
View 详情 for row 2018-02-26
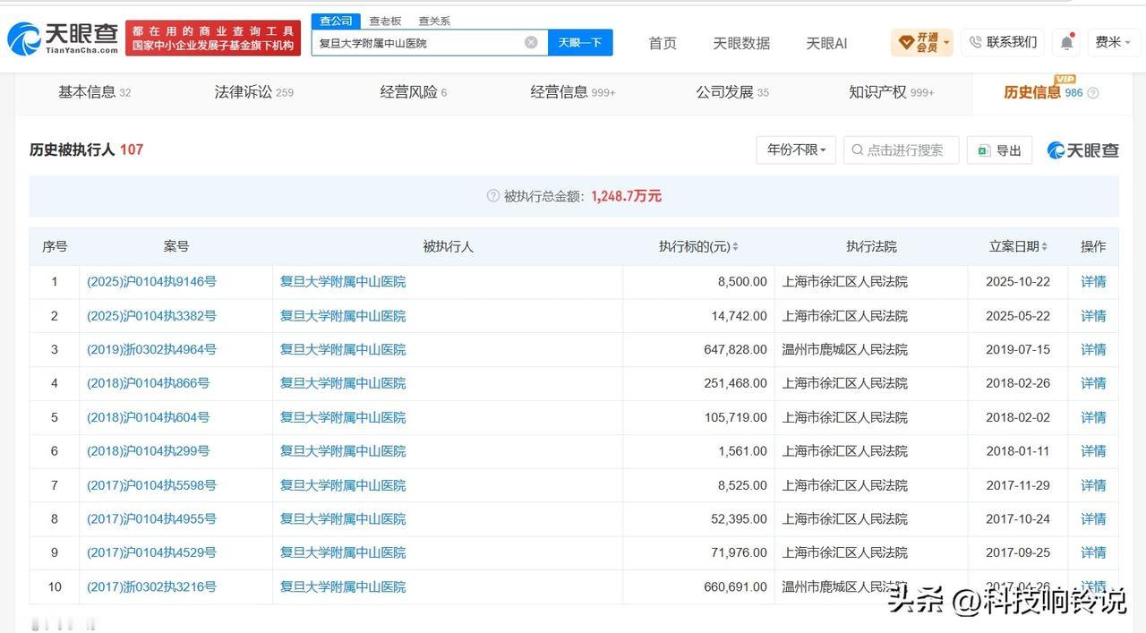tap(1093, 382)
